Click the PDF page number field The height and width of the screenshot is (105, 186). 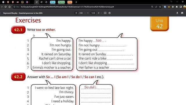(x=76, y=13)
